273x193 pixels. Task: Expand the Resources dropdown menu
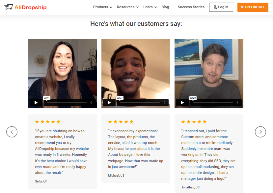pyautogui.click(x=128, y=7)
